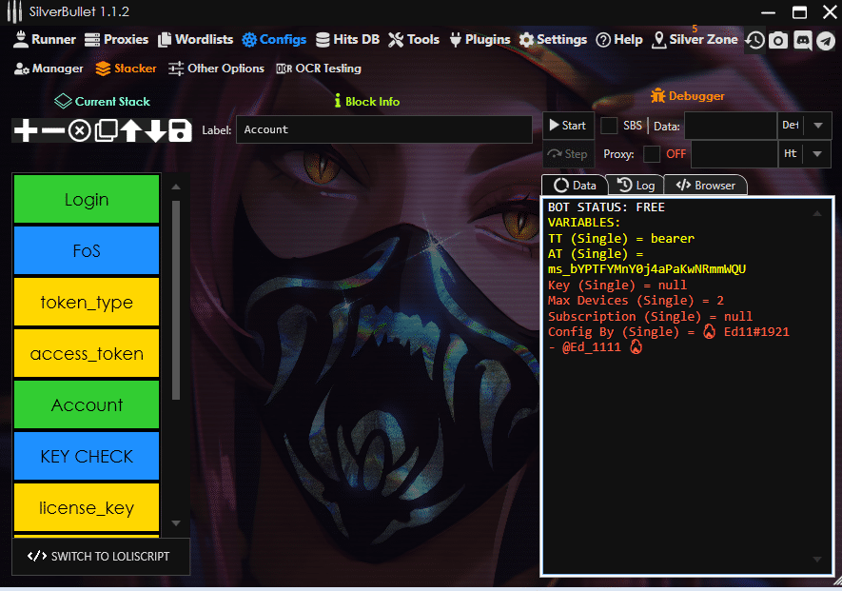Open the Runner section
This screenshot has width=842, height=591.
click(45, 39)
